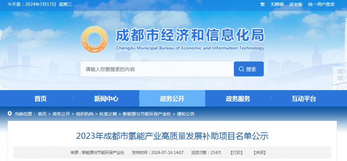Click 组织机构 in the breadcrumb

point(85,114)
